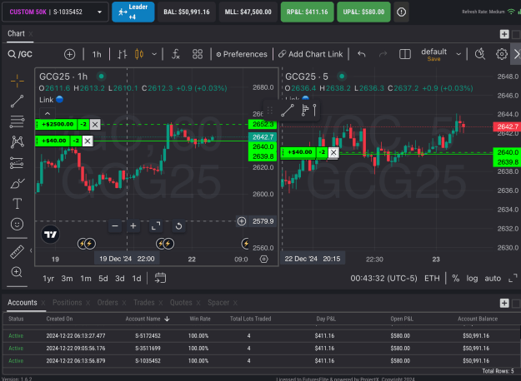This screenshot has width=521, height=381.
Task: Maximize the 1h chart pane
Action: (156, 225)
